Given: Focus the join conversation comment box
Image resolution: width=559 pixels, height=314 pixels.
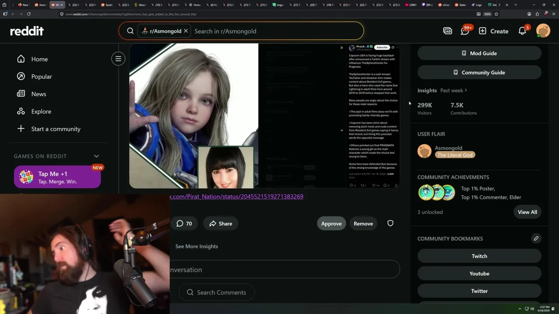Looking at the screenshot, I should tap(285, 270).
